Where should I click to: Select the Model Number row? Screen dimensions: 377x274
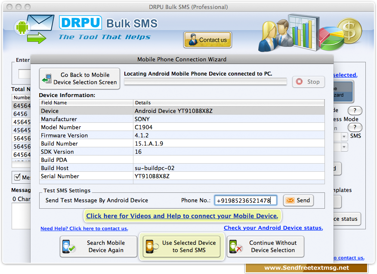click(x=182, y=127)
